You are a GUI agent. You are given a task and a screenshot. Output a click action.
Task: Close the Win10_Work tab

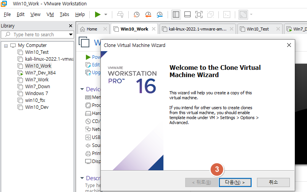click(154, 29)
